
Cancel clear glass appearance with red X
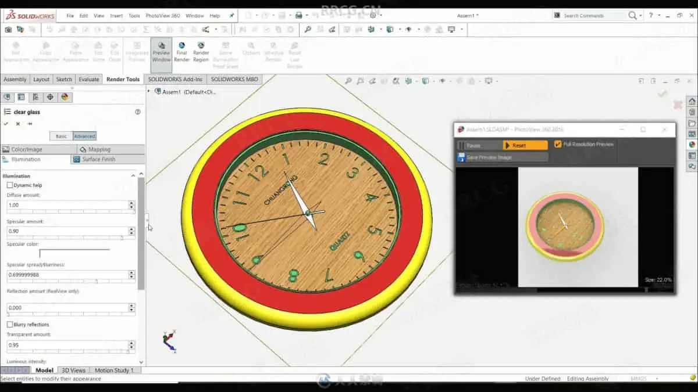[18, 124]
